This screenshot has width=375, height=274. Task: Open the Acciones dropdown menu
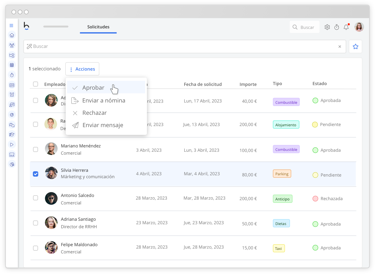point(82,69)
